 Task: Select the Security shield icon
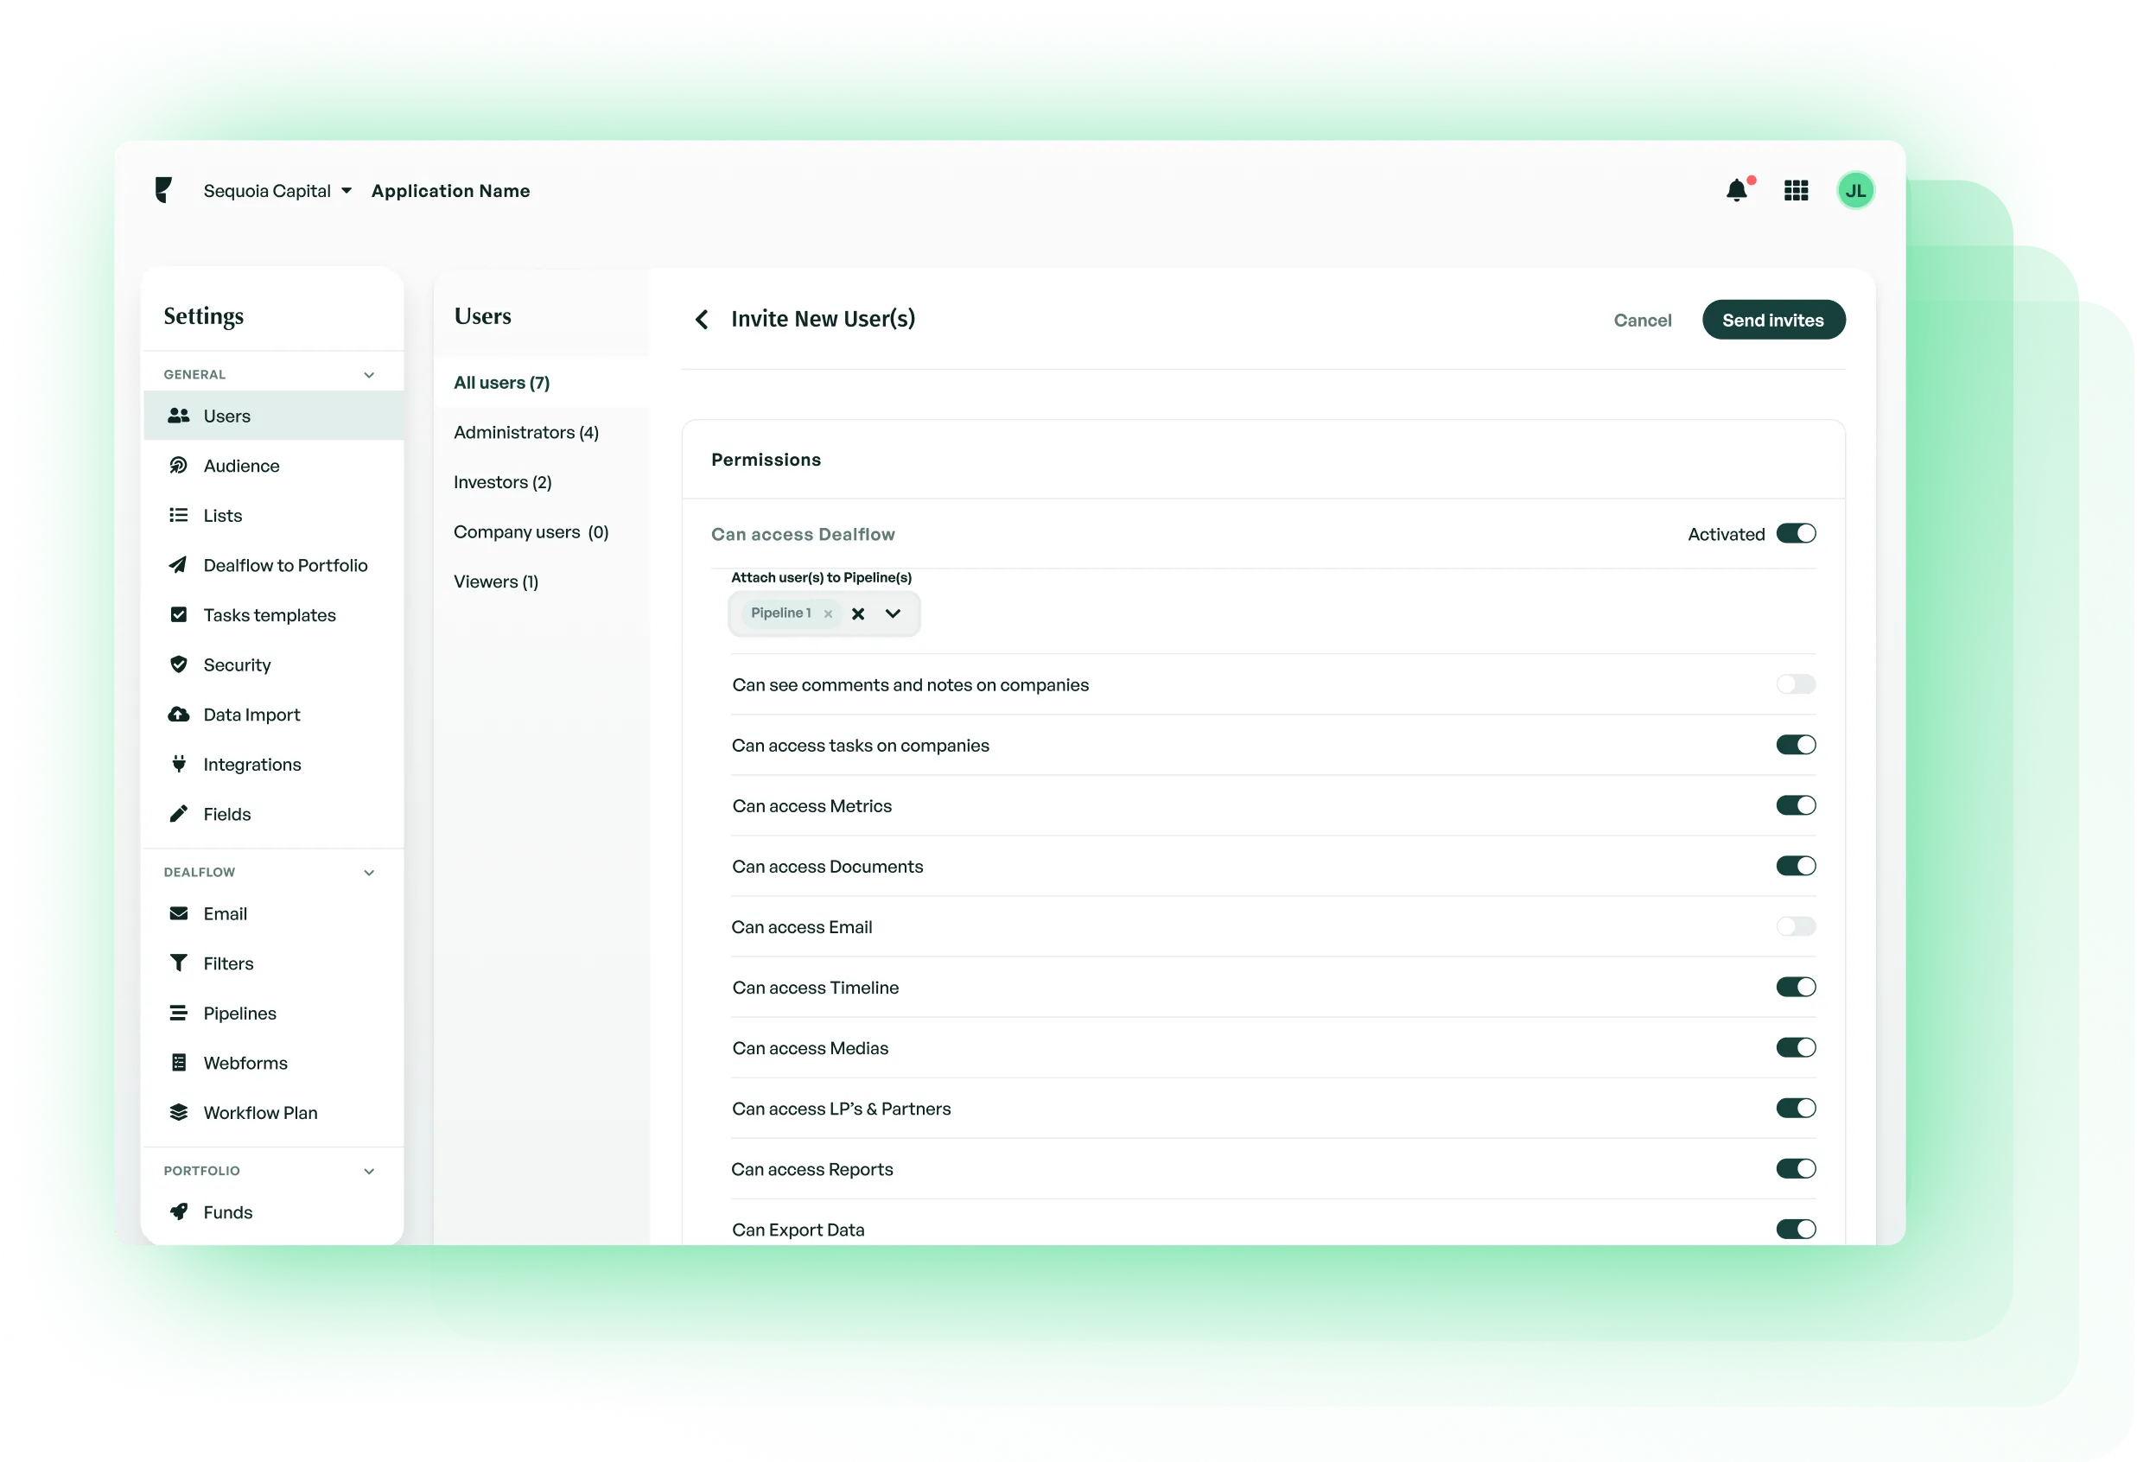coord(180,664)
